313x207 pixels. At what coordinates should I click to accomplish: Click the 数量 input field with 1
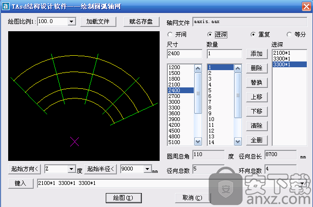[225, 54]
